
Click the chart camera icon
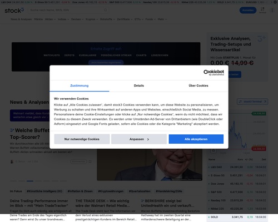(214, 150)
